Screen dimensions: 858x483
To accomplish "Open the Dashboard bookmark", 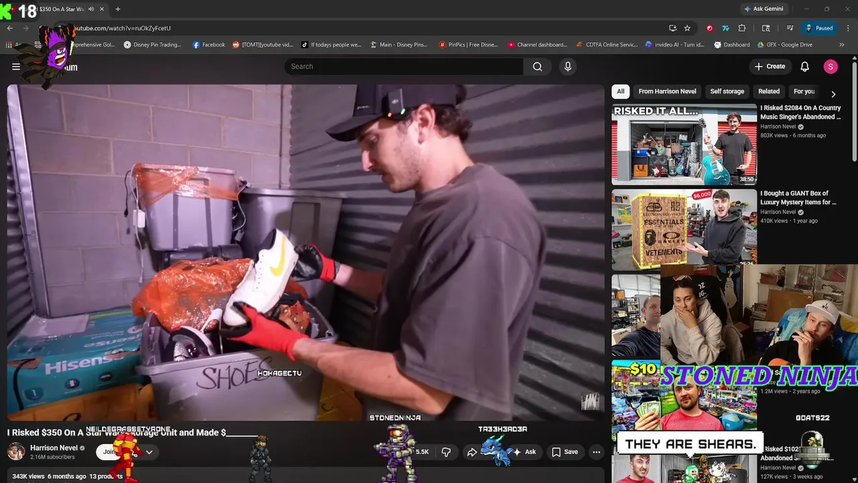I will click(x=732, y=45).
